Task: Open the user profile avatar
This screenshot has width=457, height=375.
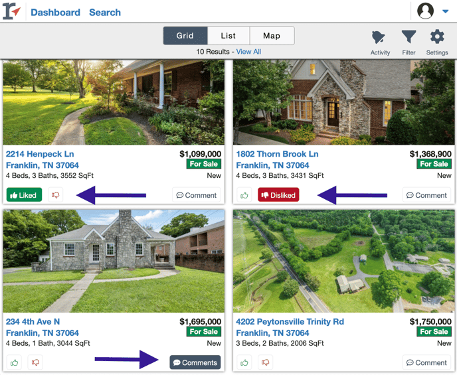Action: (x=425, y=11)
